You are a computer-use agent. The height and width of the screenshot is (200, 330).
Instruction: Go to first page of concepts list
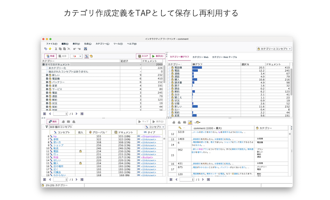pyautogui.click(x=45, y=180)
